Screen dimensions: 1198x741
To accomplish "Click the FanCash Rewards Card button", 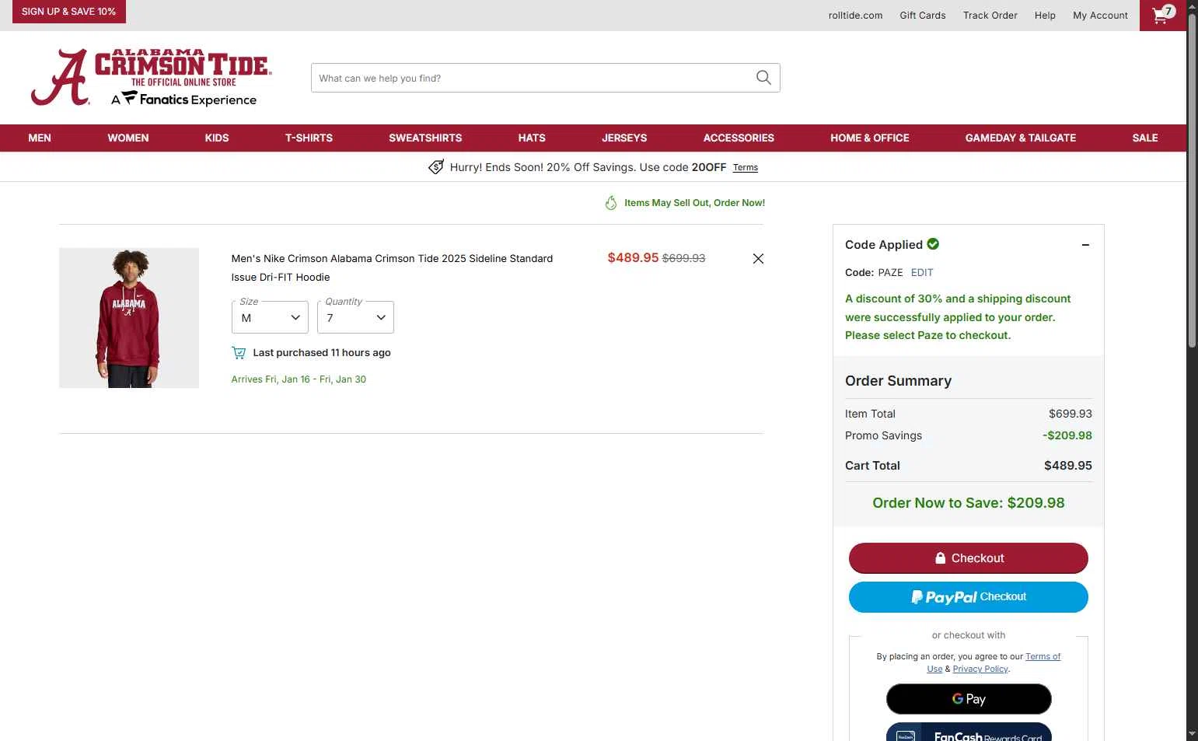I will (x=969, y=733).
